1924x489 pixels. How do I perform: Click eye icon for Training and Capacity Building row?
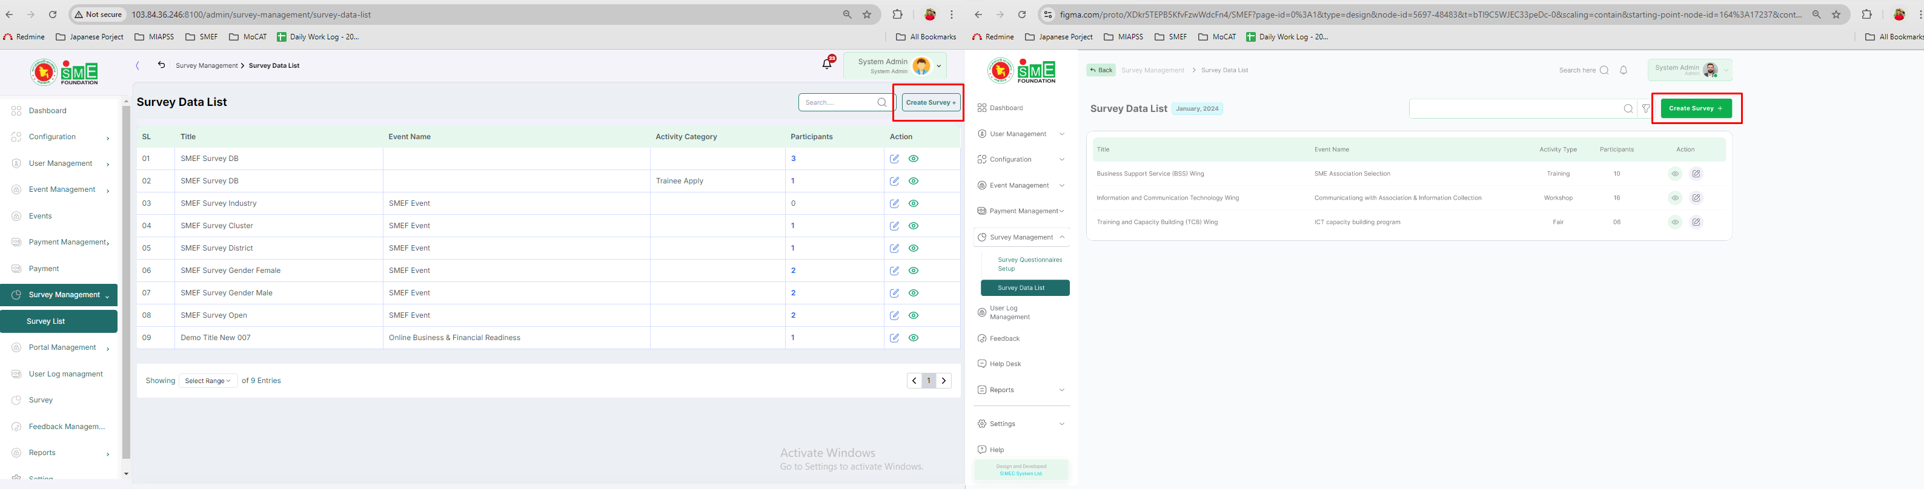[x=1675, y=223]
